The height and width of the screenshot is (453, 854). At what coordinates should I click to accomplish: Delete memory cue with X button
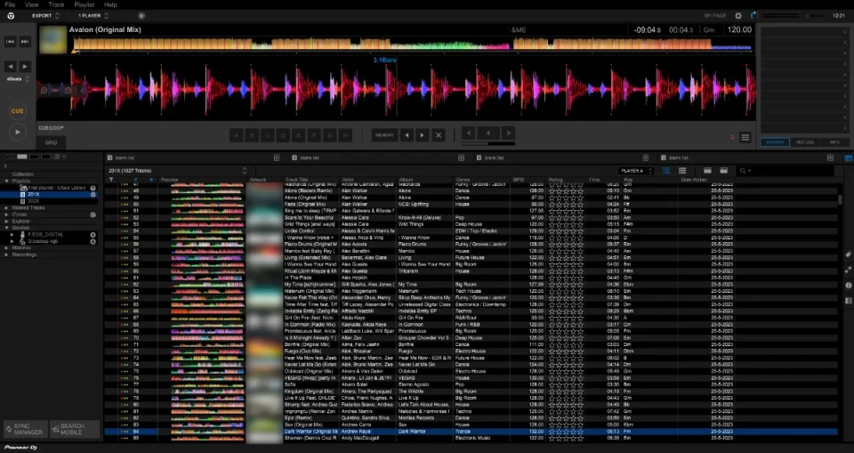(x=438, y=135)
